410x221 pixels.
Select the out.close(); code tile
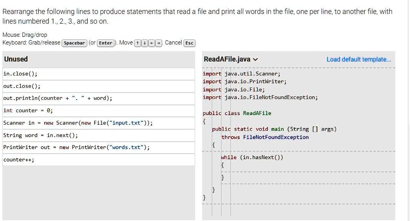99,86
